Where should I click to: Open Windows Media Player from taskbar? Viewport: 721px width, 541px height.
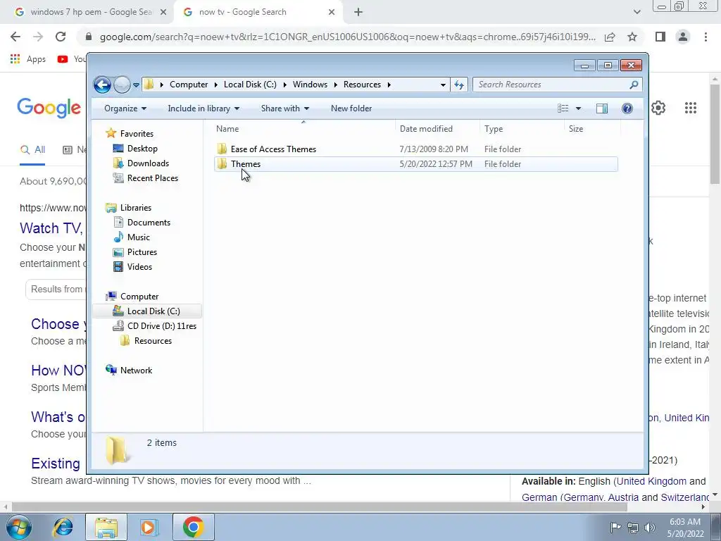[148, 527]
